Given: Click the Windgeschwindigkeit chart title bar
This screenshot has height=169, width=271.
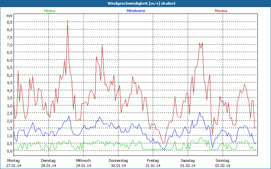Looking at the screenshot, I should tap(135, 3).
